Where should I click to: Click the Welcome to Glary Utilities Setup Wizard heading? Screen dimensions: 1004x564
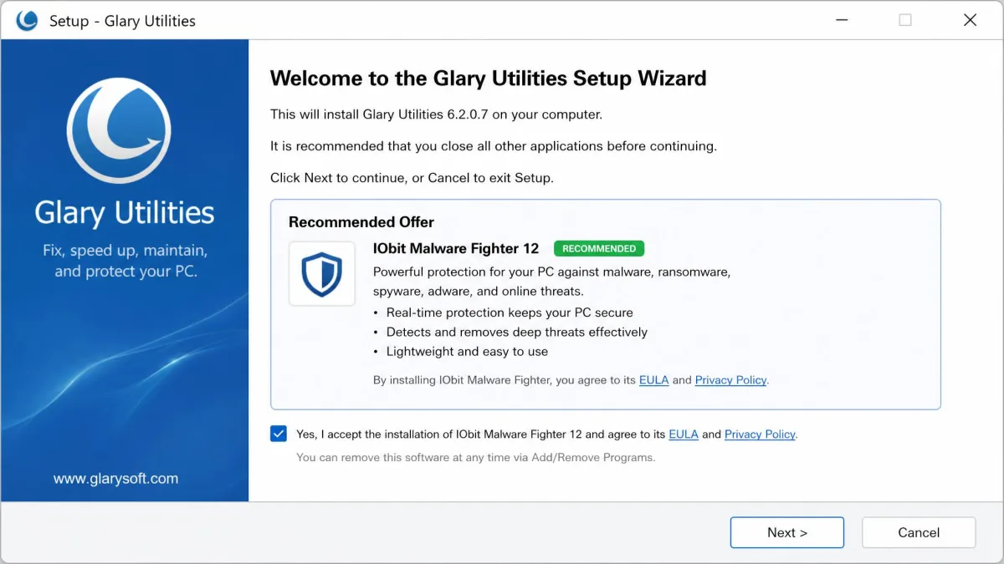pyautogui.click(x=489, y=79)
